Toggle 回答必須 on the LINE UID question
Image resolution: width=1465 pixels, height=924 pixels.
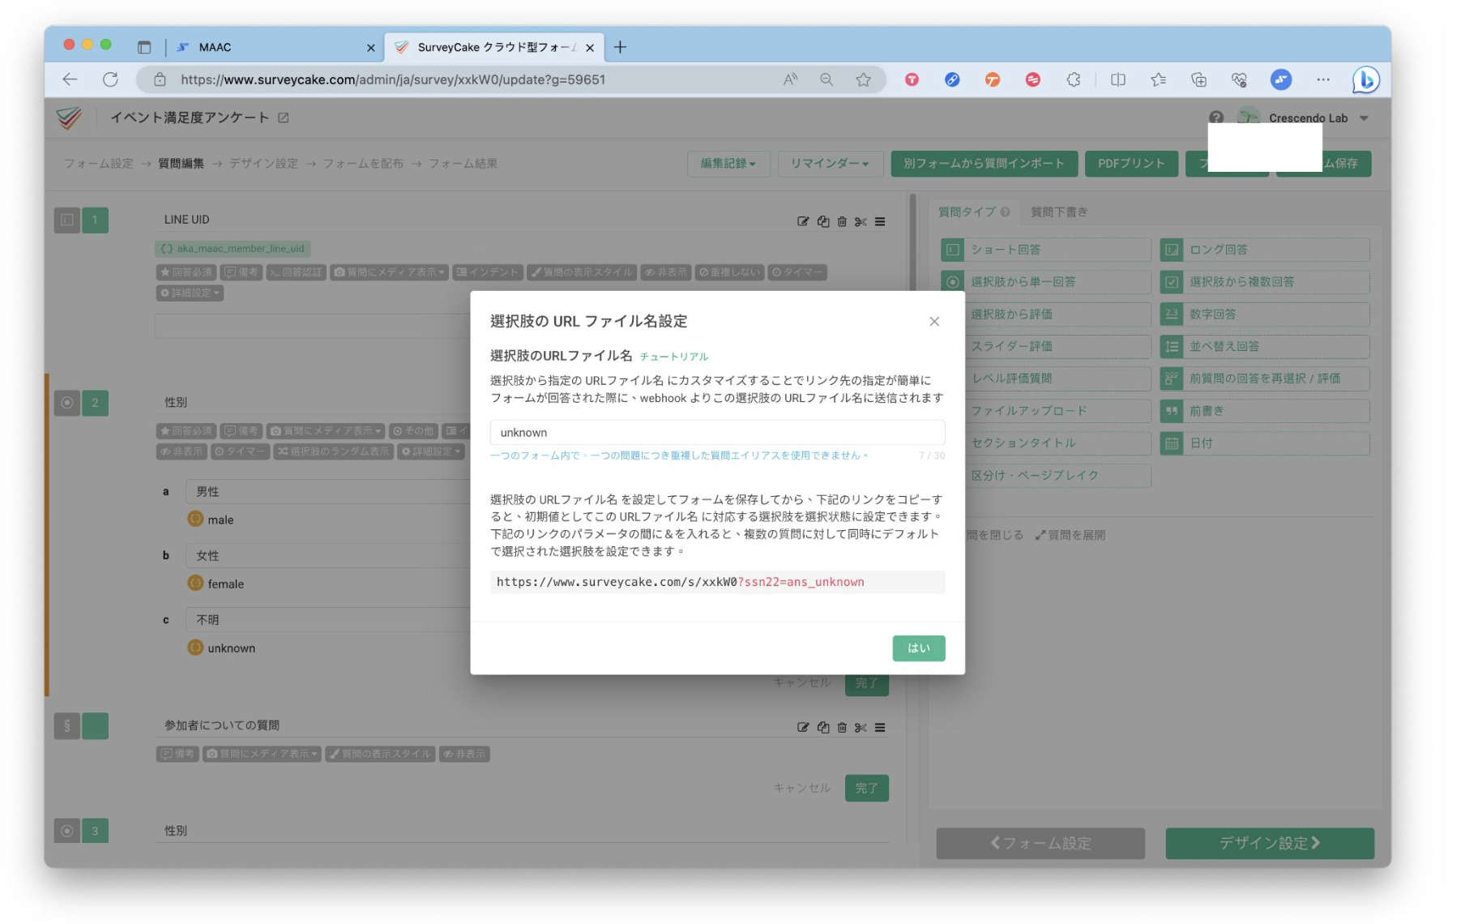pos(186,272)
